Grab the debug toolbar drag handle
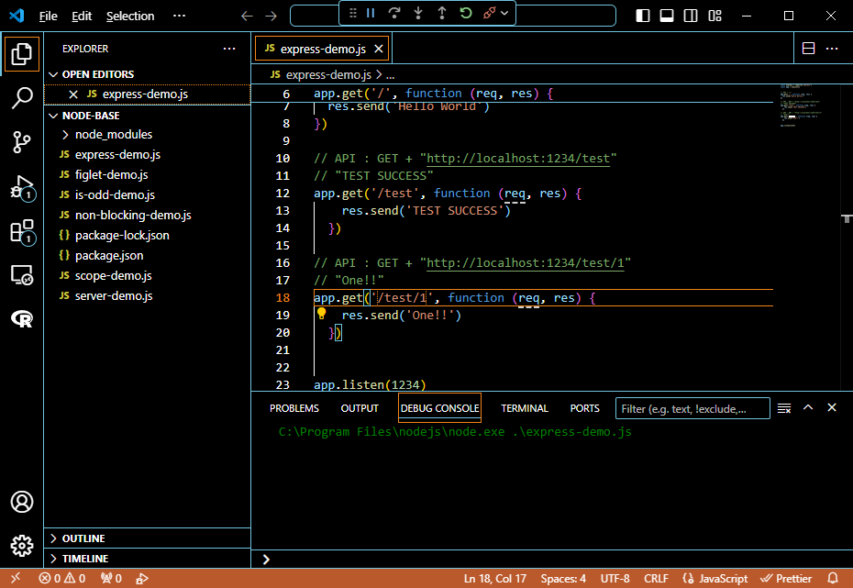853x588 pixels. (x=353, y=13)
